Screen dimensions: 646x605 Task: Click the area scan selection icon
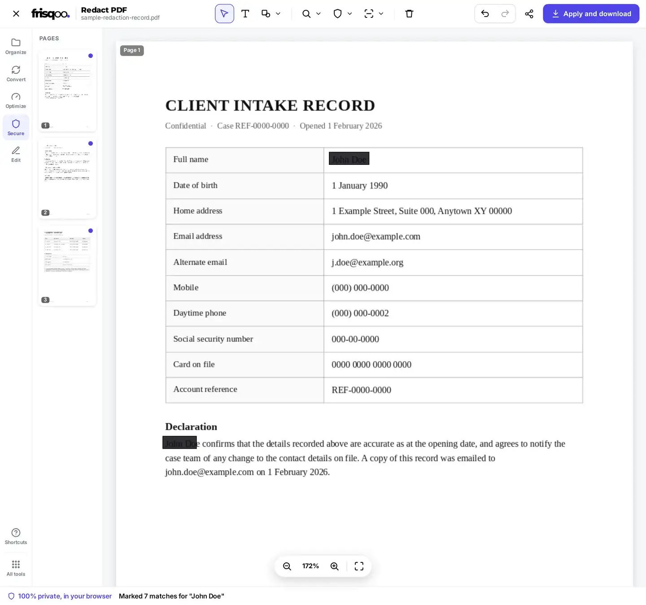tap(369, 14)
